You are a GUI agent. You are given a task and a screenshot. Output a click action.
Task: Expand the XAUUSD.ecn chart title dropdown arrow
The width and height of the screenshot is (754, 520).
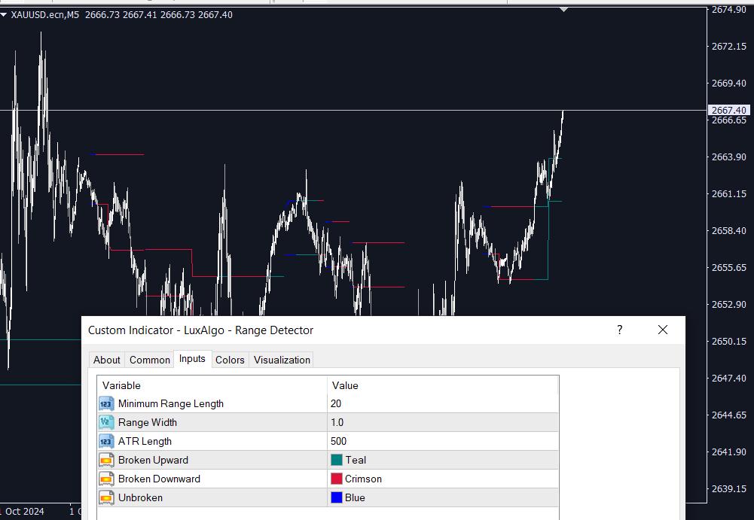coord(4,15)
